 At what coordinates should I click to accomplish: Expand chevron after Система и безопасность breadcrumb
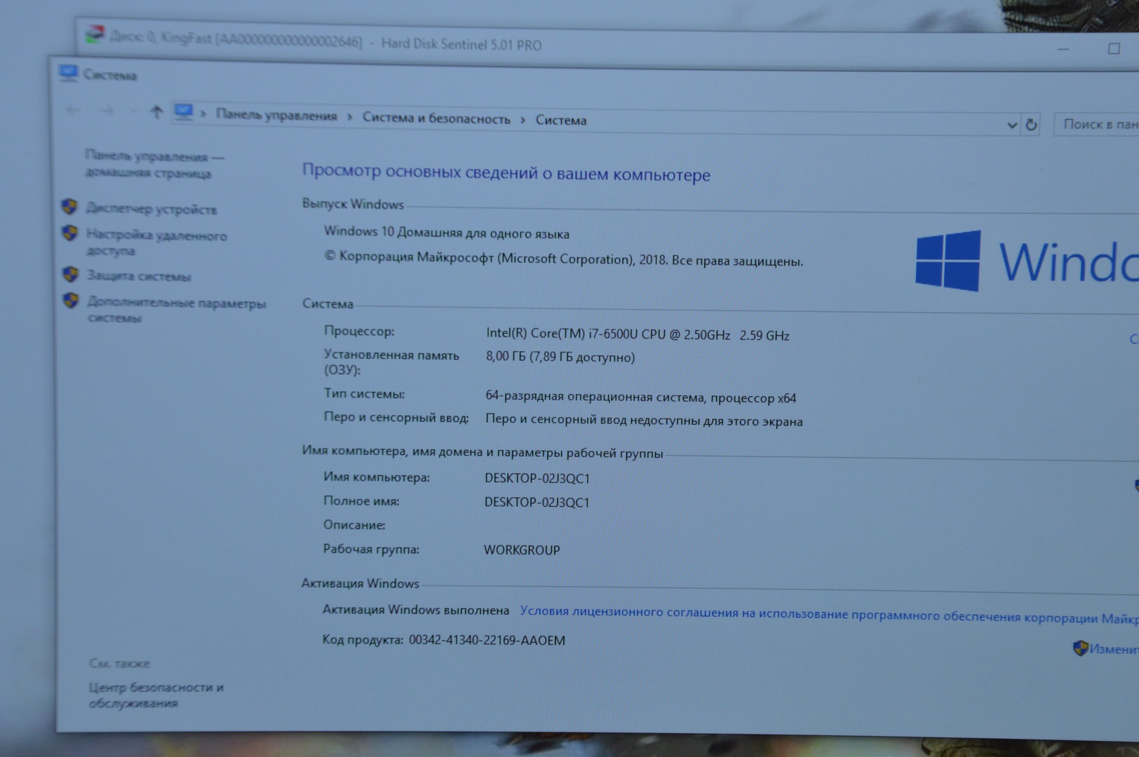[x=523, y=120]
